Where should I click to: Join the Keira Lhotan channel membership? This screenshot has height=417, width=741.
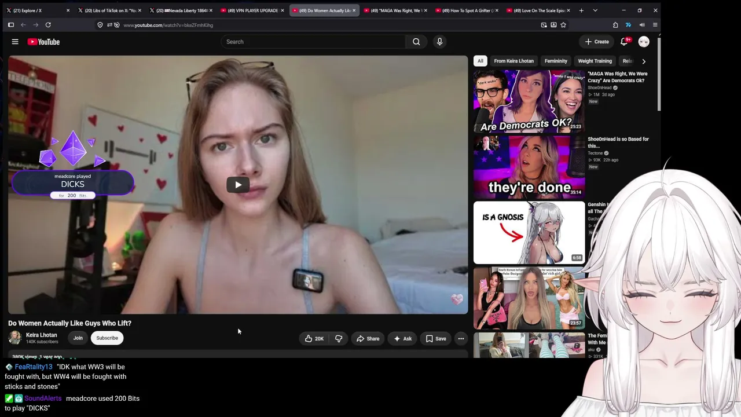[78, 338]
